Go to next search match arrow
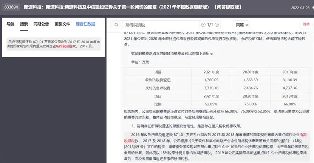 pyautogui.click(x=217, y=25)
